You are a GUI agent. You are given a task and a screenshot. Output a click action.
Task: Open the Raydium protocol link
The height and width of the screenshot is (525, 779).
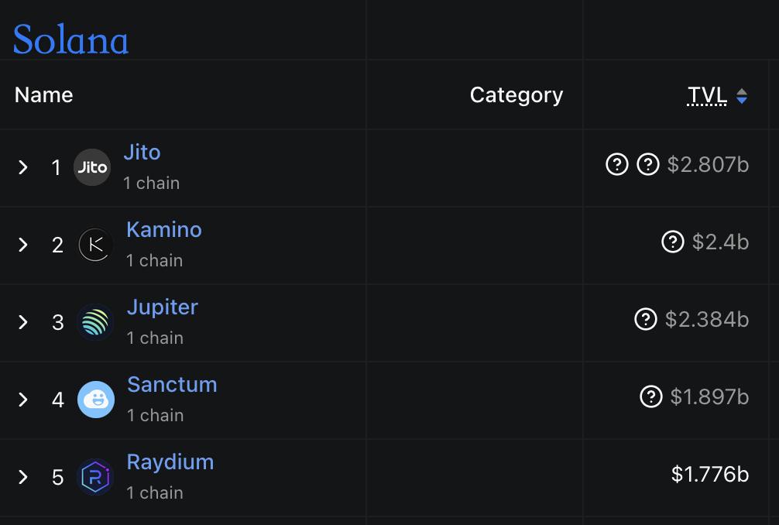click(x=170, y=462)
